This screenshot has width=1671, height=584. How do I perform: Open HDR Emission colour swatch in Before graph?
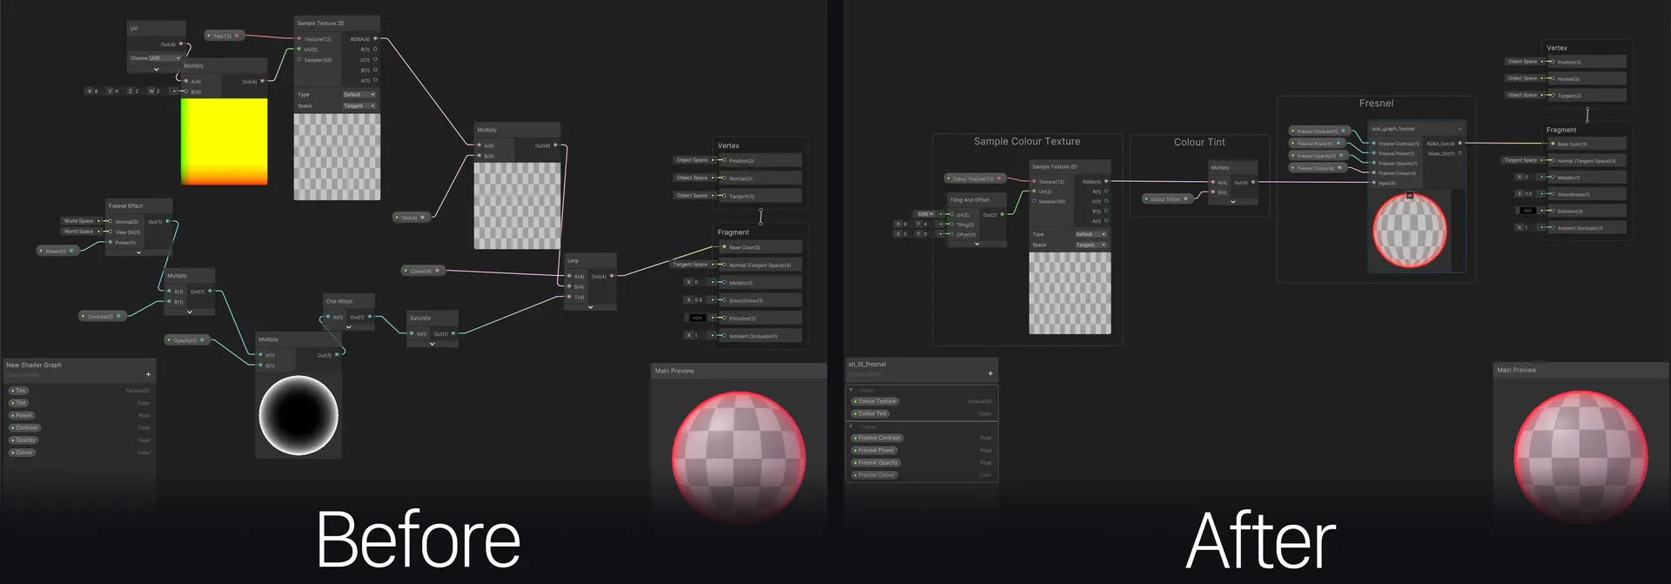click(x=697, y=318)
